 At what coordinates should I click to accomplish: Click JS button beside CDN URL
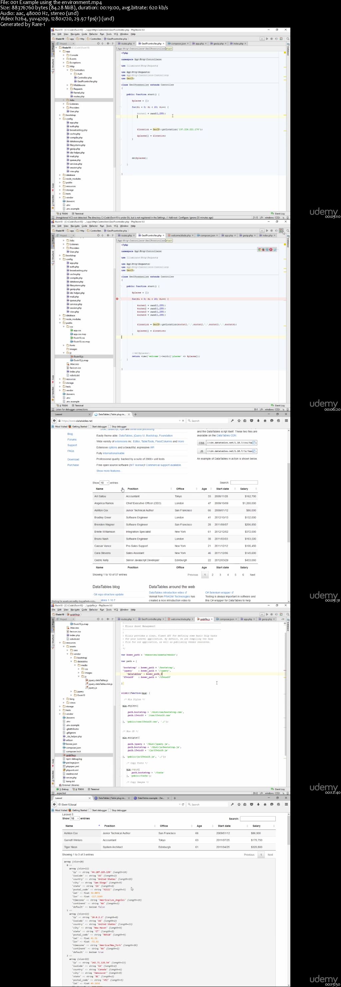point(201,451)
